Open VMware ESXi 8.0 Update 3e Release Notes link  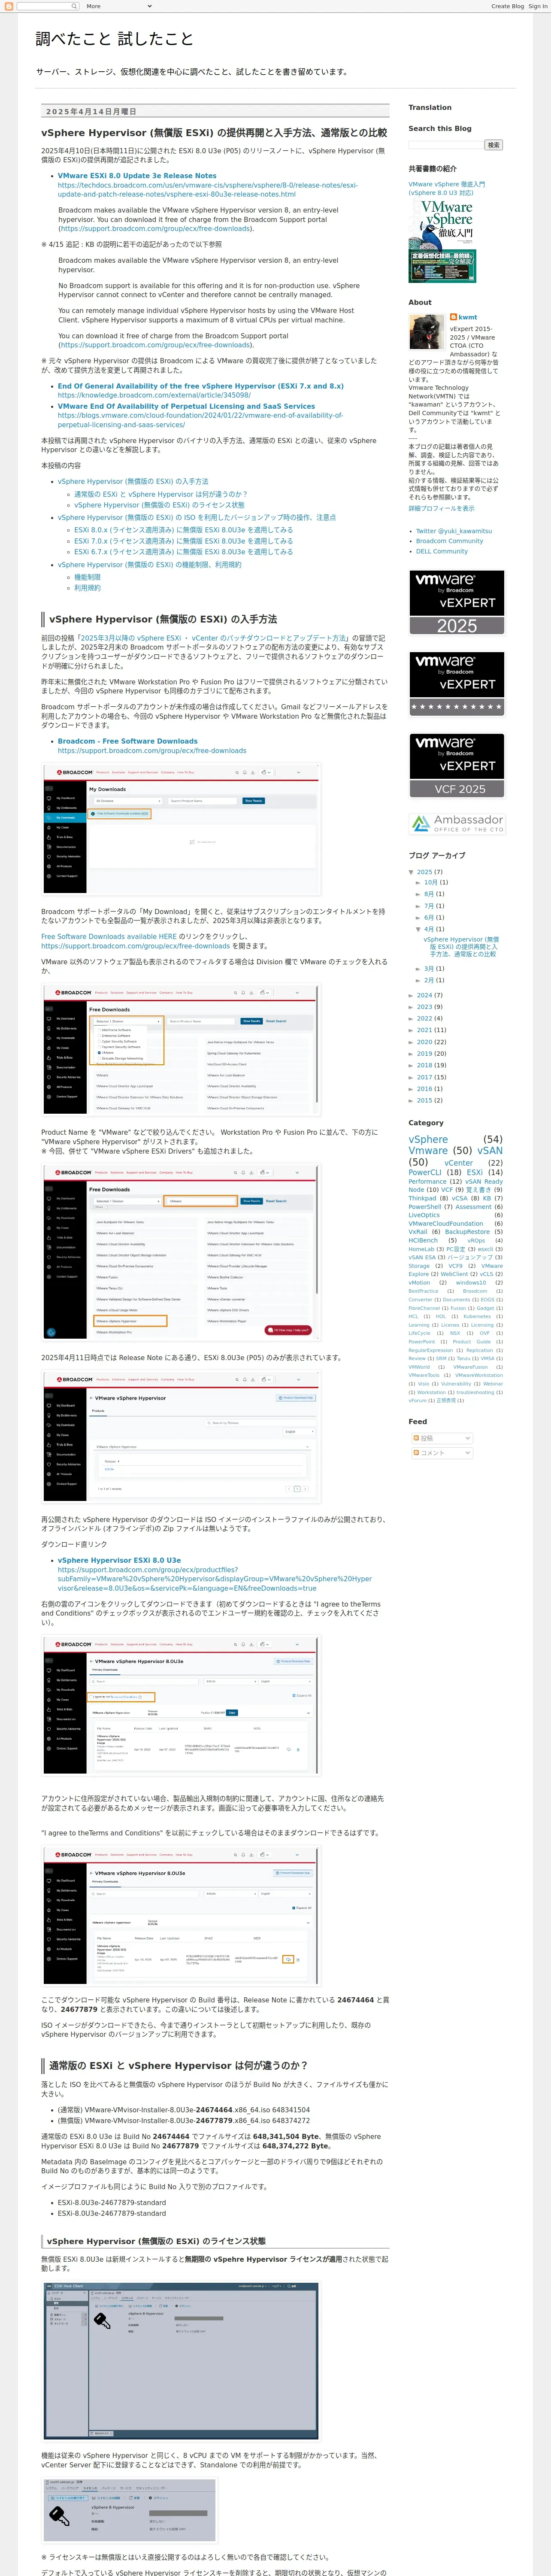click(137, 176)
